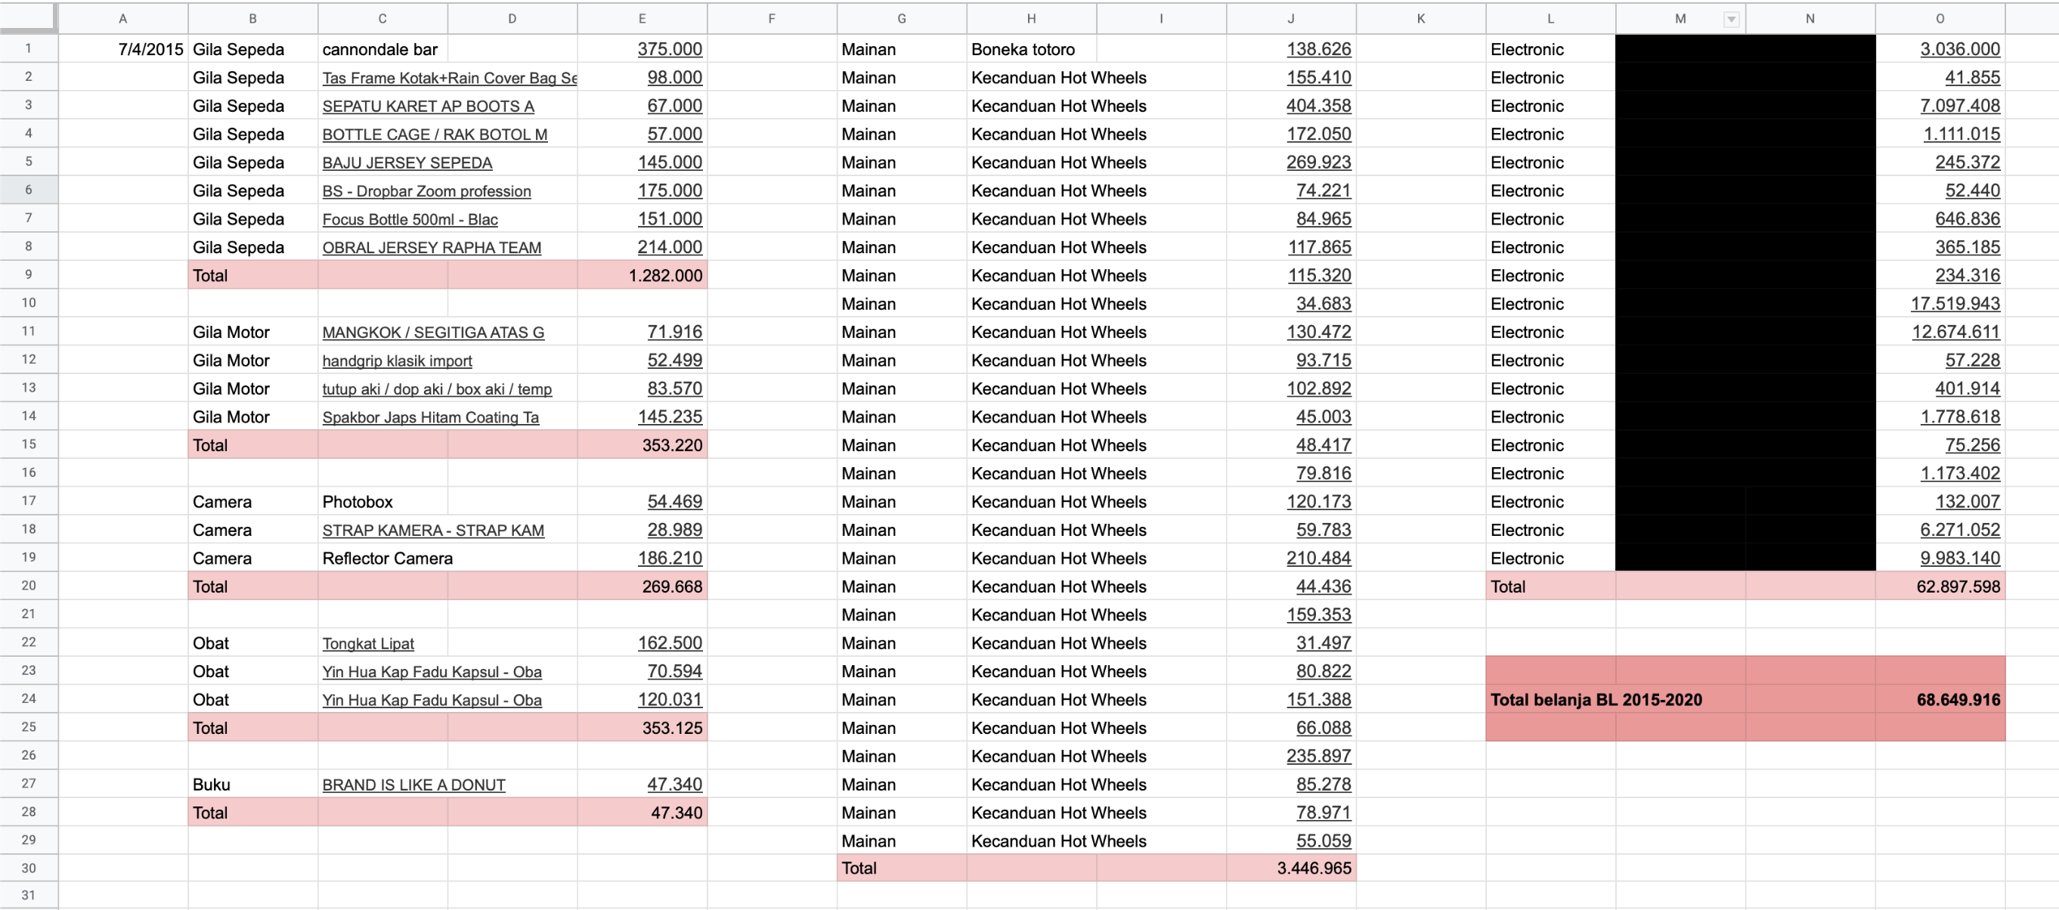Click the Electronic total 62.897.598 cell
The height and width of the screenshot is (910, 2059).
1958,587
